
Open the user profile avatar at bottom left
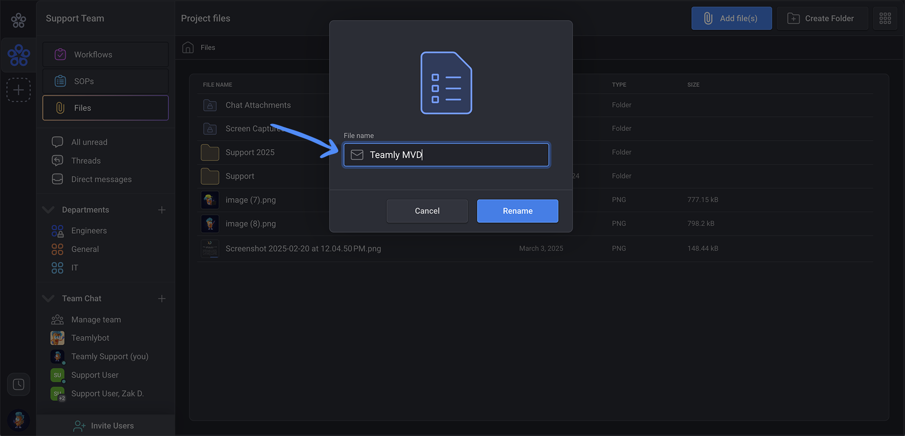19,420
